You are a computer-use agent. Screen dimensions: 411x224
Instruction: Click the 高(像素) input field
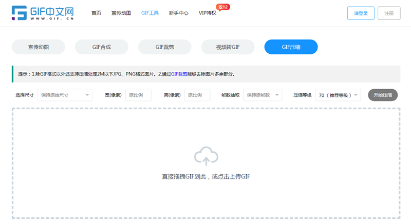[197, 95]
